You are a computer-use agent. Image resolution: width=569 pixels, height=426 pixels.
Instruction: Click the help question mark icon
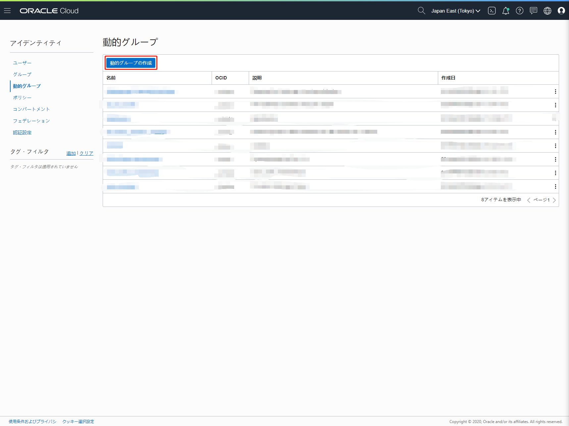(x=519, y=11)
